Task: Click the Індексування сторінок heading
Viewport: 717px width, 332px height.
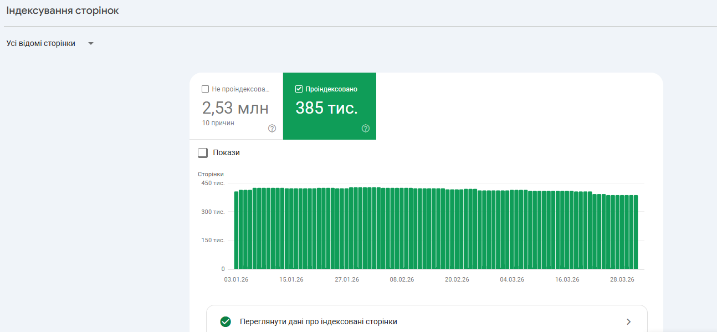Action: coord(62,11)
